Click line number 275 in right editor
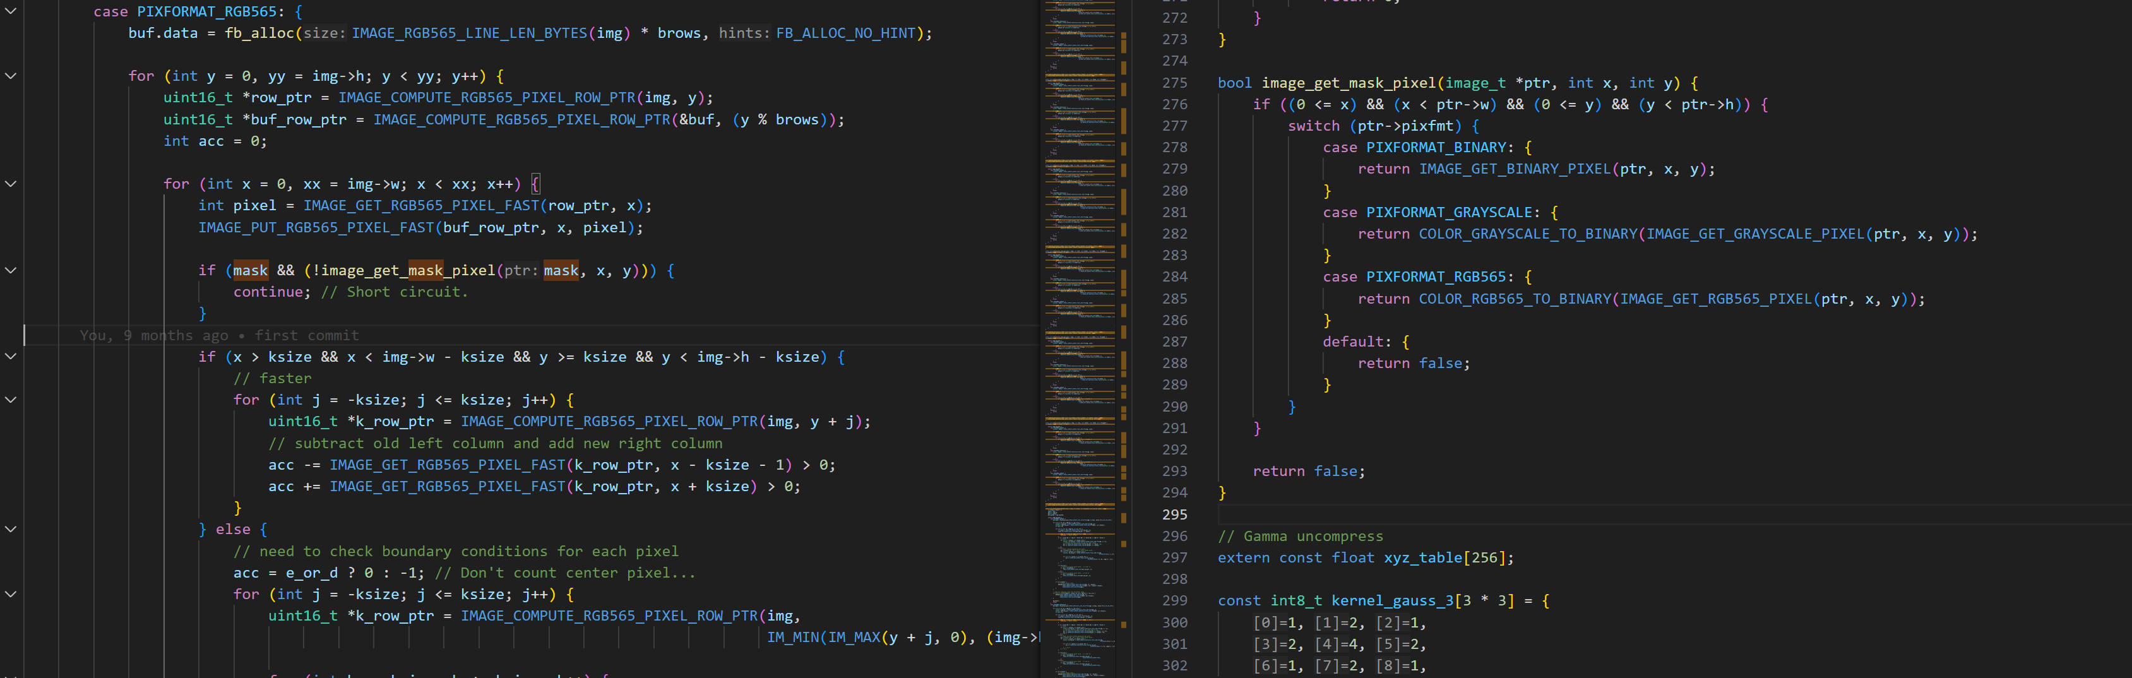Screen dimensions: 2132x678 point(1174,83)
